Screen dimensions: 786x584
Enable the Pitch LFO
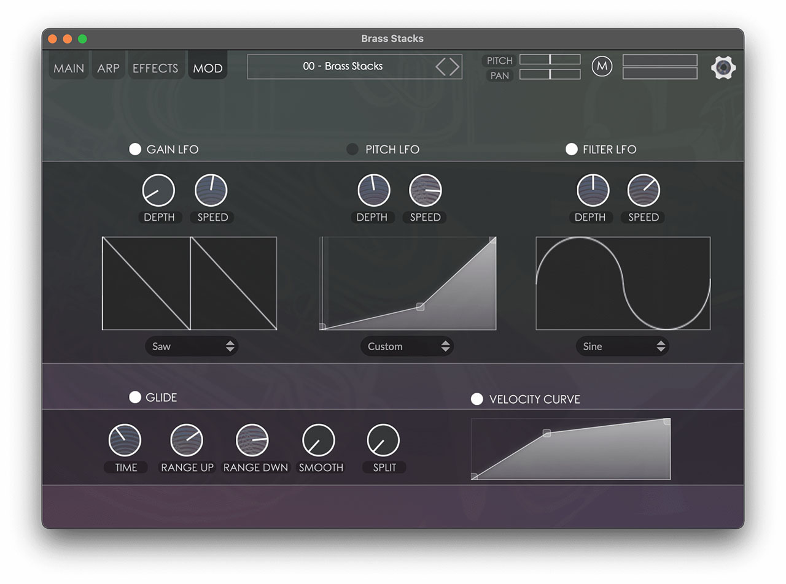click(352, 149)
